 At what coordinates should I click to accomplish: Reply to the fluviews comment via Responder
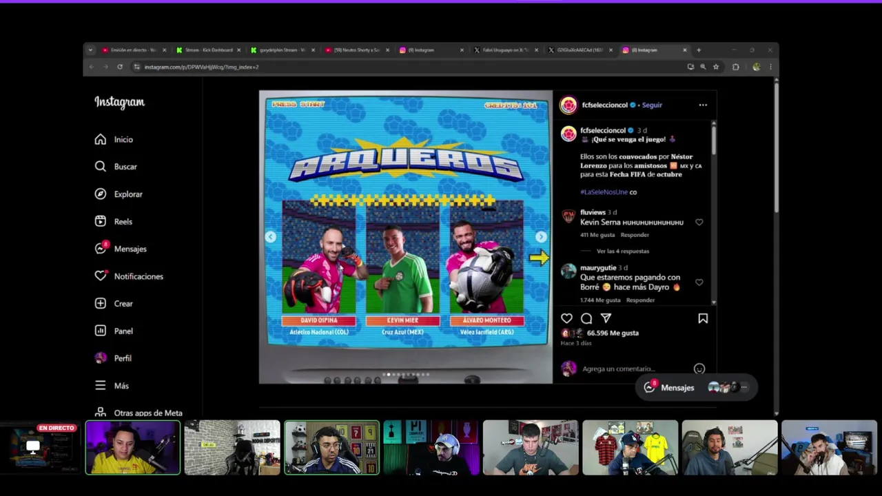click(x=635, y=235)
